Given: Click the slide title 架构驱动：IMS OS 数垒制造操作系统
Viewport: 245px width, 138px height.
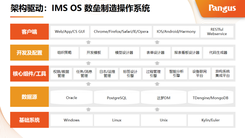Looking at the screenshot, I should (80, 8).
